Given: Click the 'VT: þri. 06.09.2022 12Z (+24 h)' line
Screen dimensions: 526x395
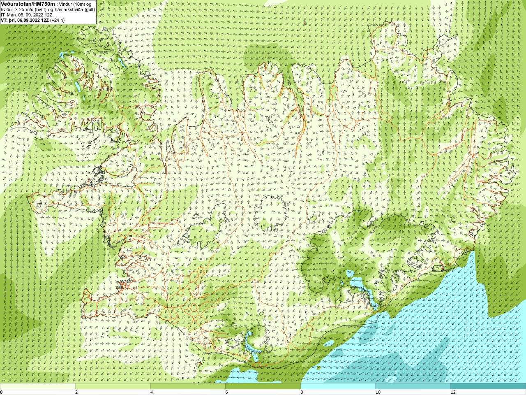Looking at the screenshot, I should click(33, 20).
